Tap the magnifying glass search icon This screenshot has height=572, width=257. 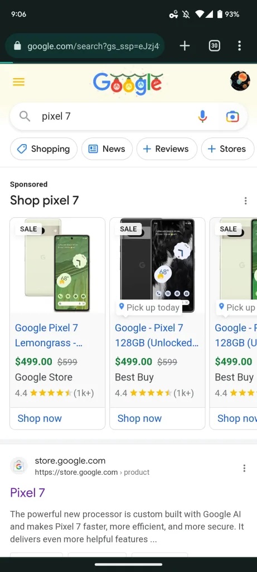[x=25, y=116]
